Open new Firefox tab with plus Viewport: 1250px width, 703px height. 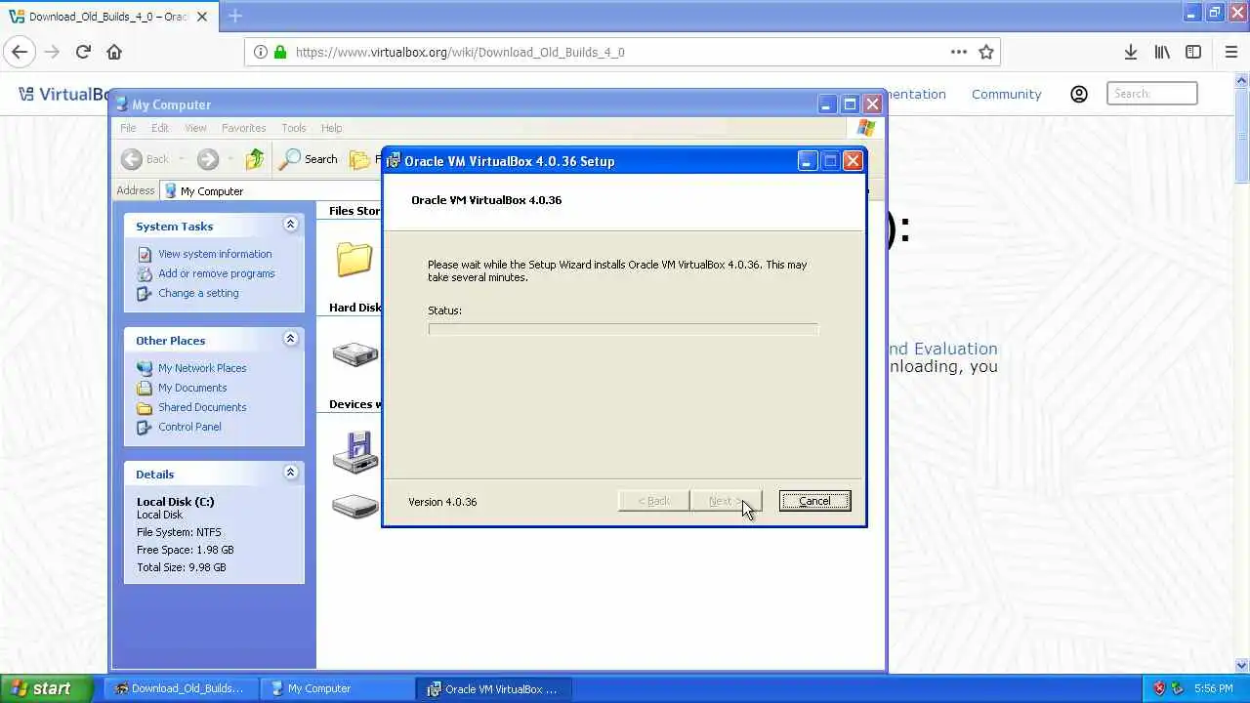coord(234,16)
